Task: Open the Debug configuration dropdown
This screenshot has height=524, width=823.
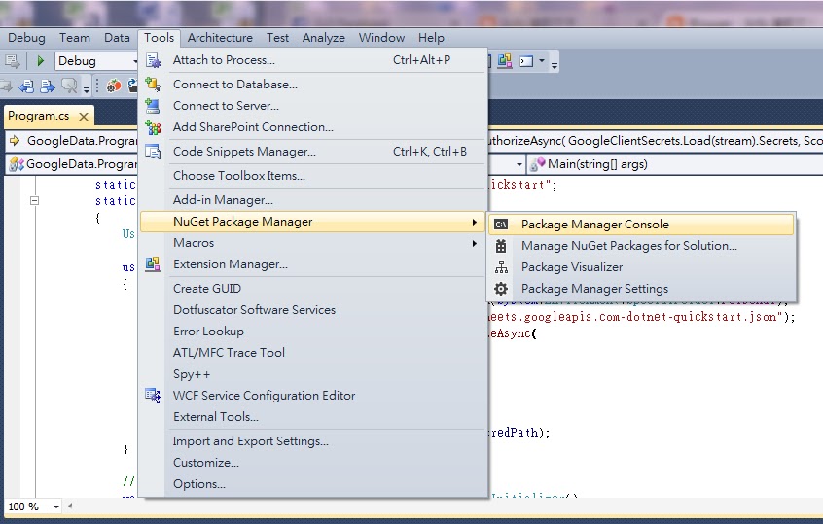Action: (x=135, y=61)
